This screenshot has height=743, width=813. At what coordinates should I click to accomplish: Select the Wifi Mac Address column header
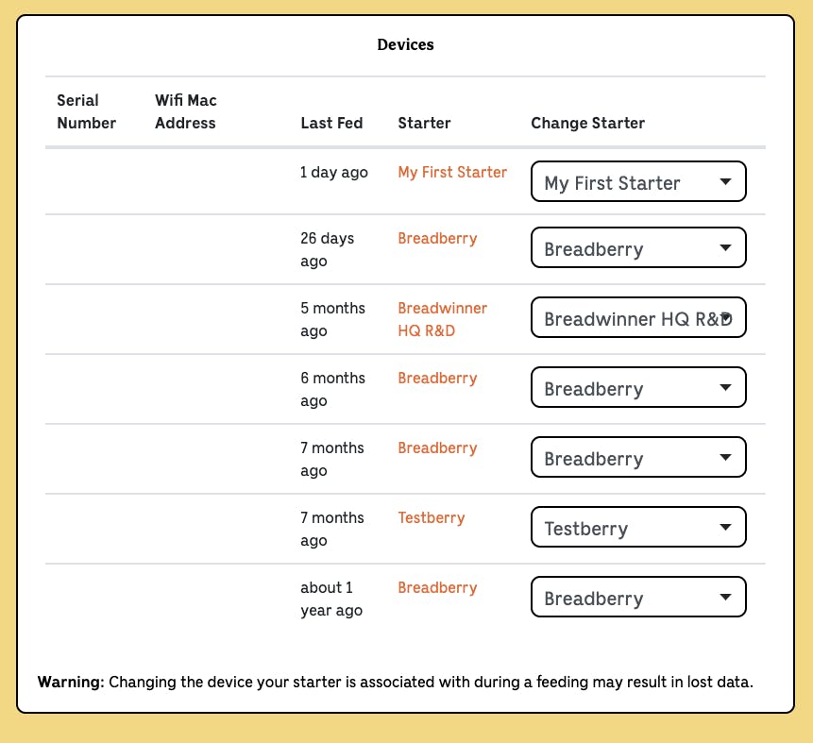[x=185, y=111]
